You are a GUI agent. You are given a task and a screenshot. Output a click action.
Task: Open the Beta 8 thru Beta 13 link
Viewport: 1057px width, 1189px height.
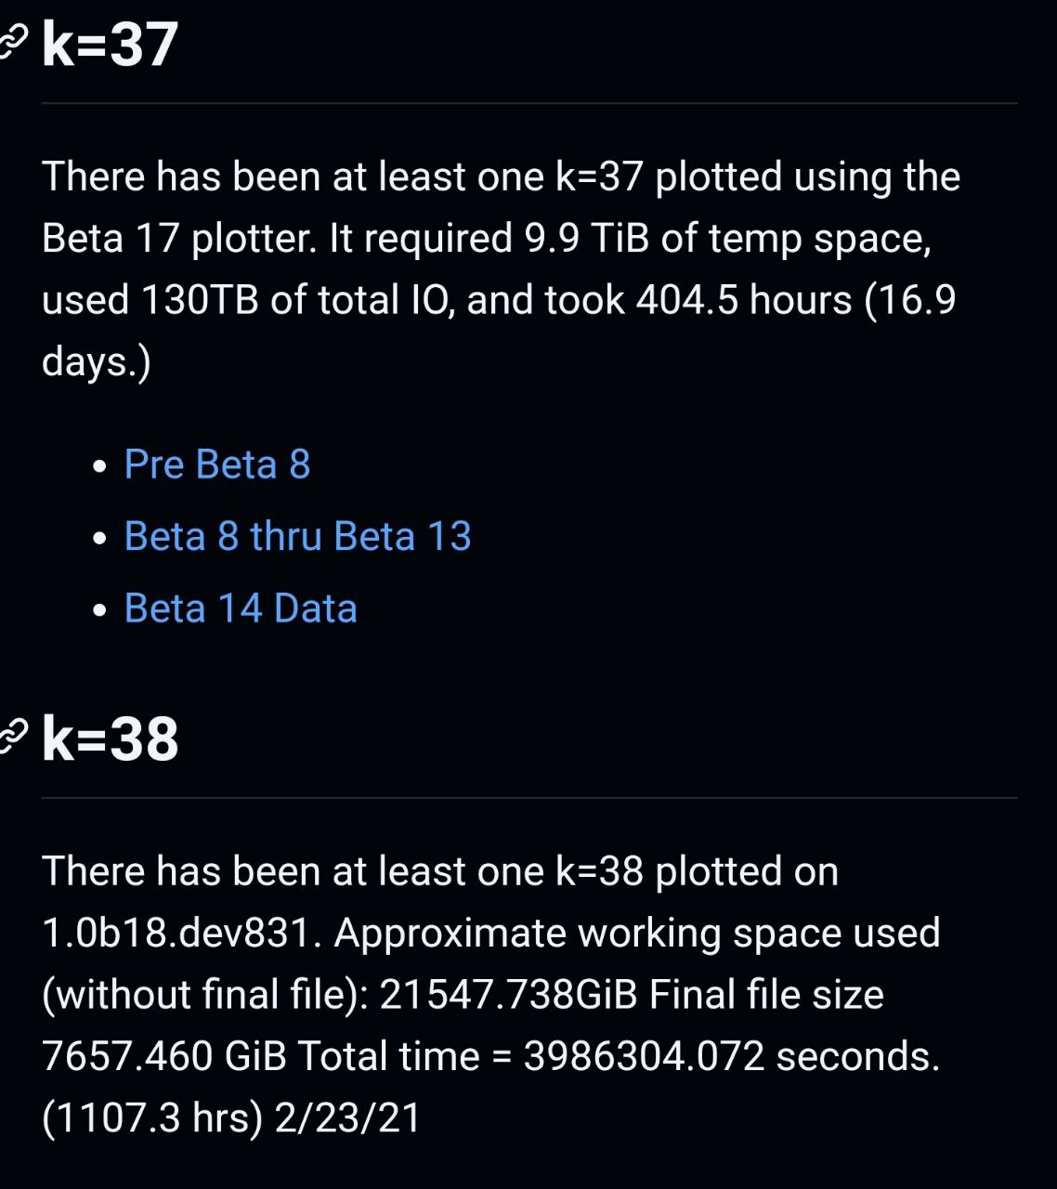pyautogui.click(x=297, y=536)
